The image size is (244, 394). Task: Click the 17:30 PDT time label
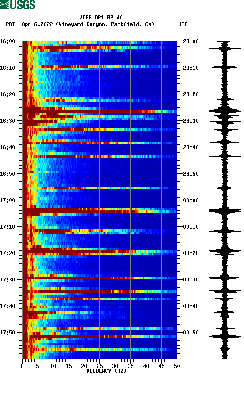(x=8, y=280)
